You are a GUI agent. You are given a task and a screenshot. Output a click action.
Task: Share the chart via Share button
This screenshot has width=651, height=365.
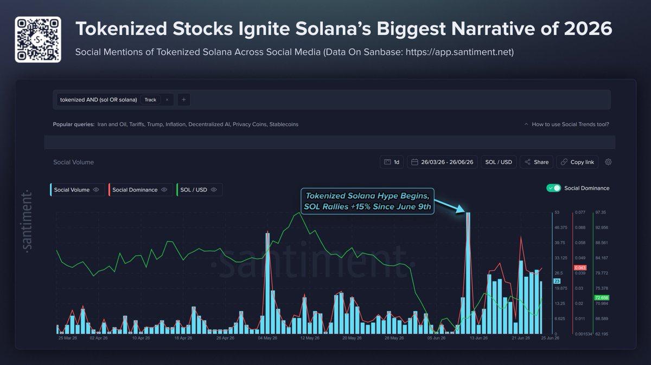tap(536, 162)
